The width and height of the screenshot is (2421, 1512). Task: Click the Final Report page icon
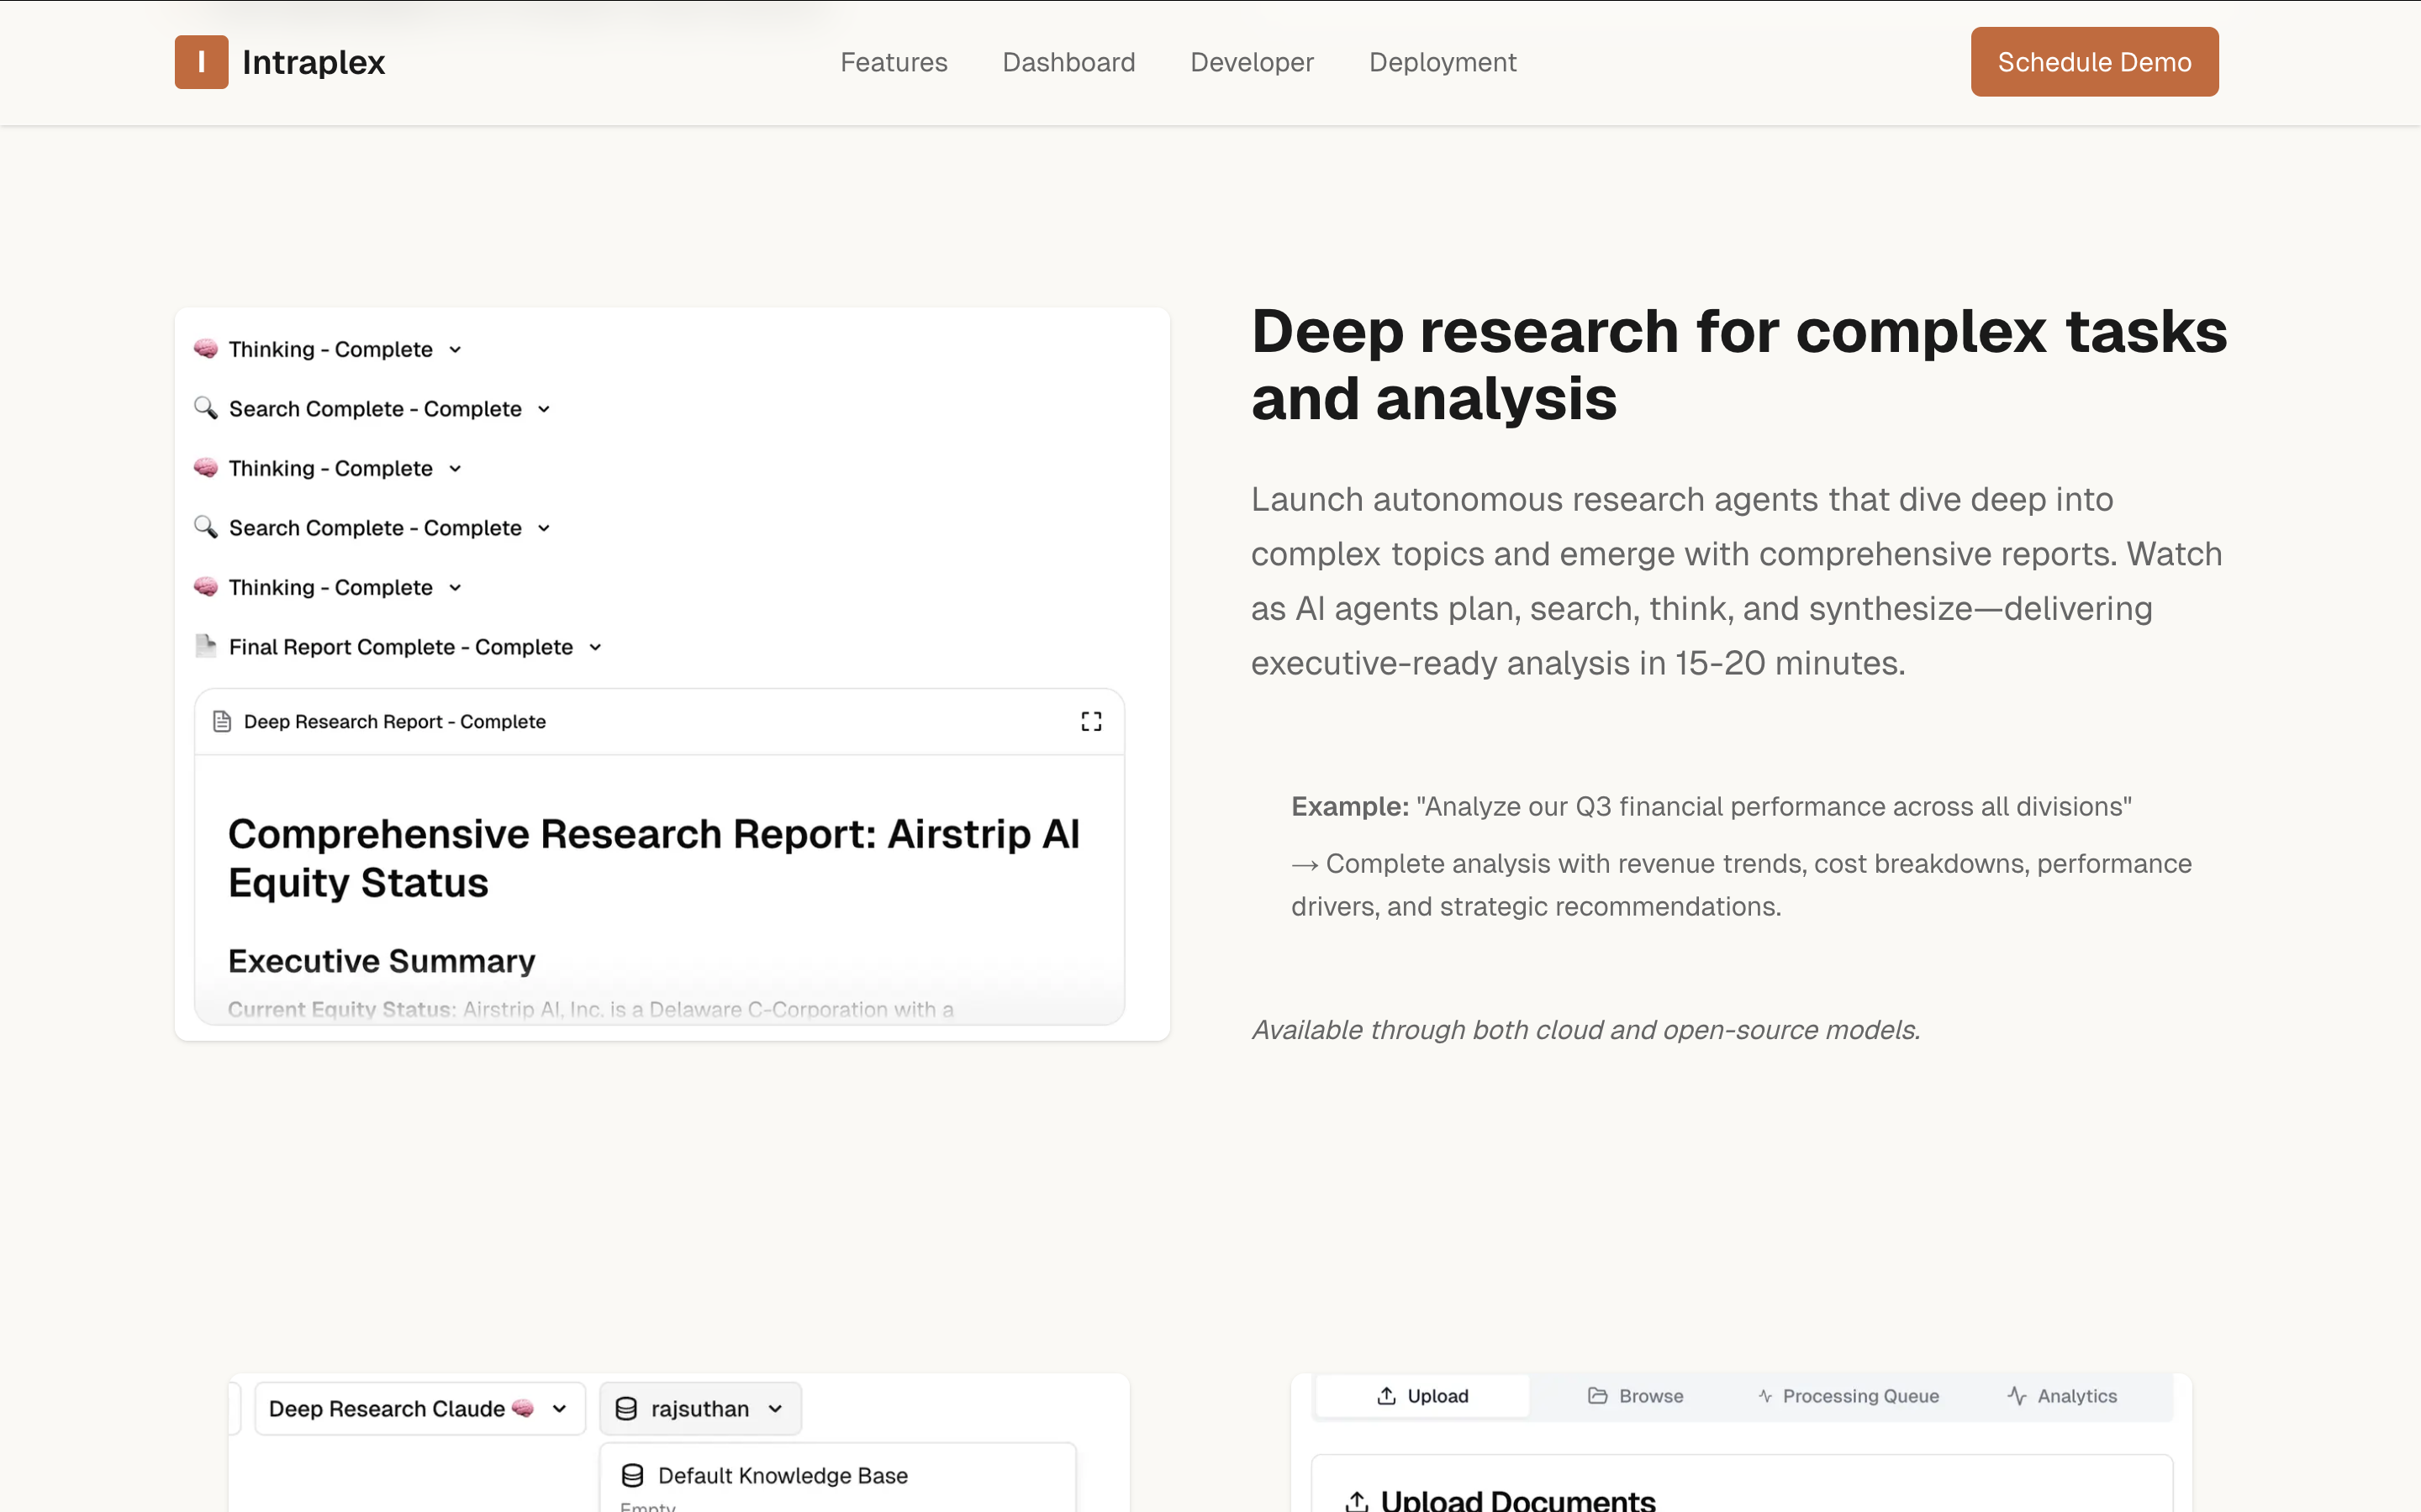[x=206, y=646]
